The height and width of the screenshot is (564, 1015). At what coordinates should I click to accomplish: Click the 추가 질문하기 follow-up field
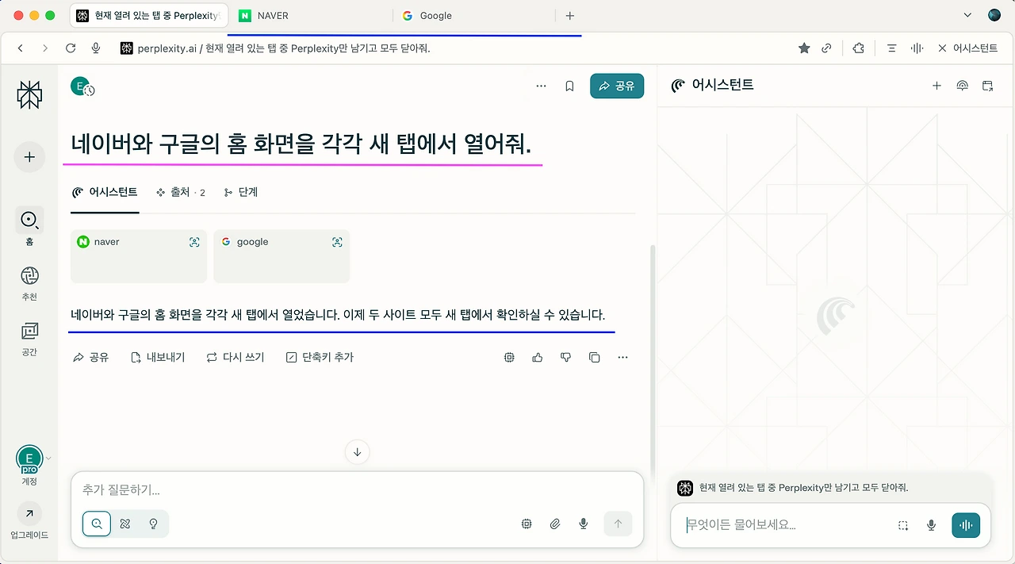[x=357, y=490]
